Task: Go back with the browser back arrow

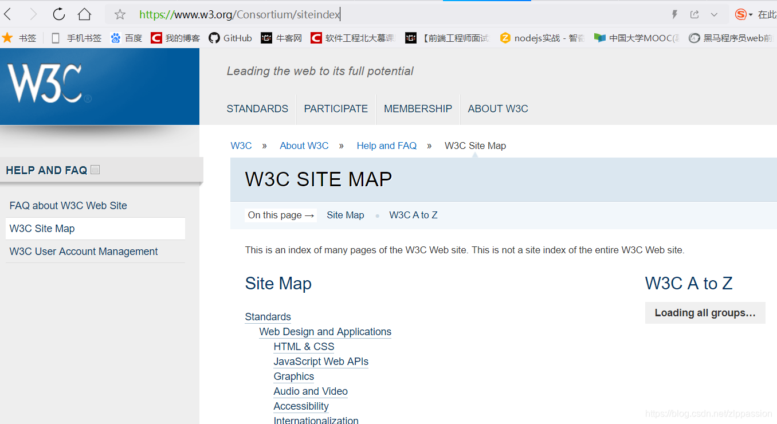Action: coord(7,14)
